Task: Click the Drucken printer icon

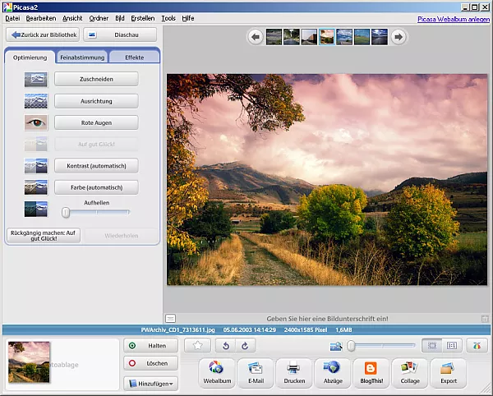Action: [293, 371]
